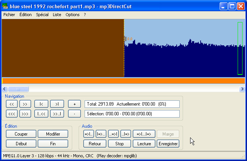Zoom in with the + button
Screen dimensions: 247x161
[x=74, y=104]
